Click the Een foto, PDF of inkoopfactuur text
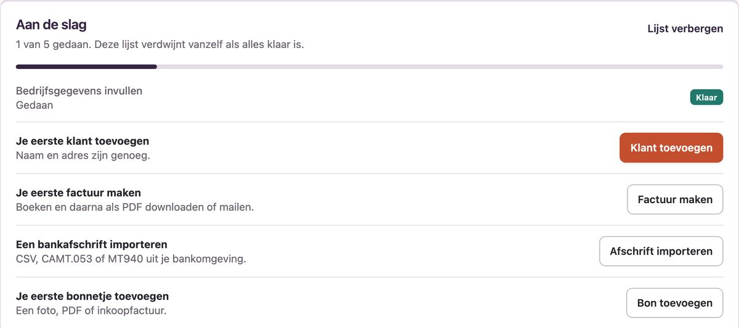The image size is (739, 328). (x=91, y=311)
